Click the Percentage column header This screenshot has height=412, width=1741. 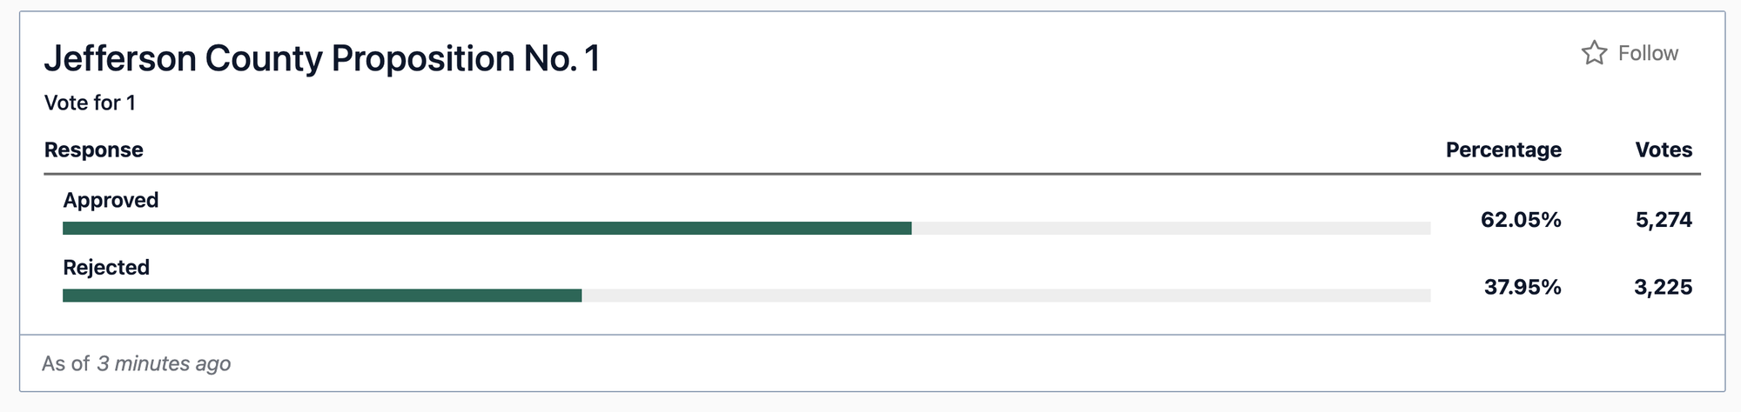pyautogui.click(x=1503, y=150)
